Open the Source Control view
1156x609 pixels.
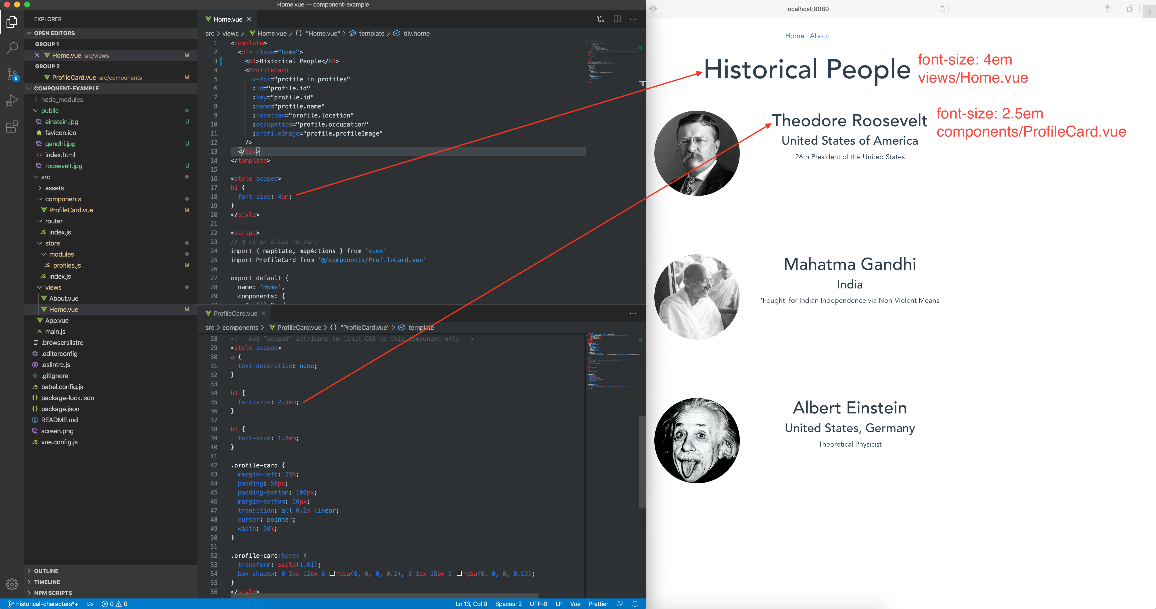click(12, 75)
